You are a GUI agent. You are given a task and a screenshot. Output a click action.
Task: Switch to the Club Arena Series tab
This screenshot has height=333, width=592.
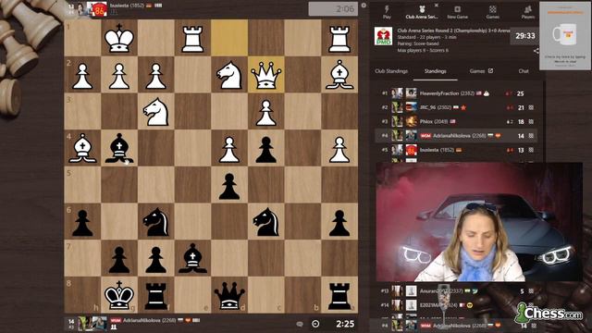pyautogui.click(x=422, y=12)
